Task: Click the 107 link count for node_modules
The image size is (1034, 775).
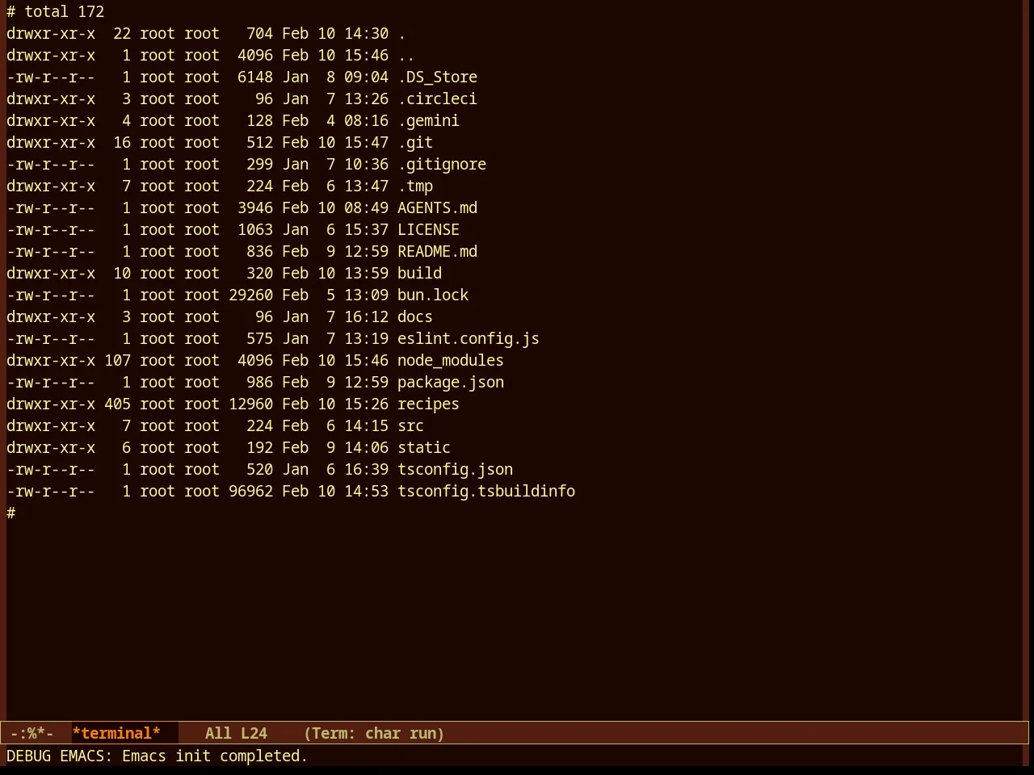Action: coord(117,361)
